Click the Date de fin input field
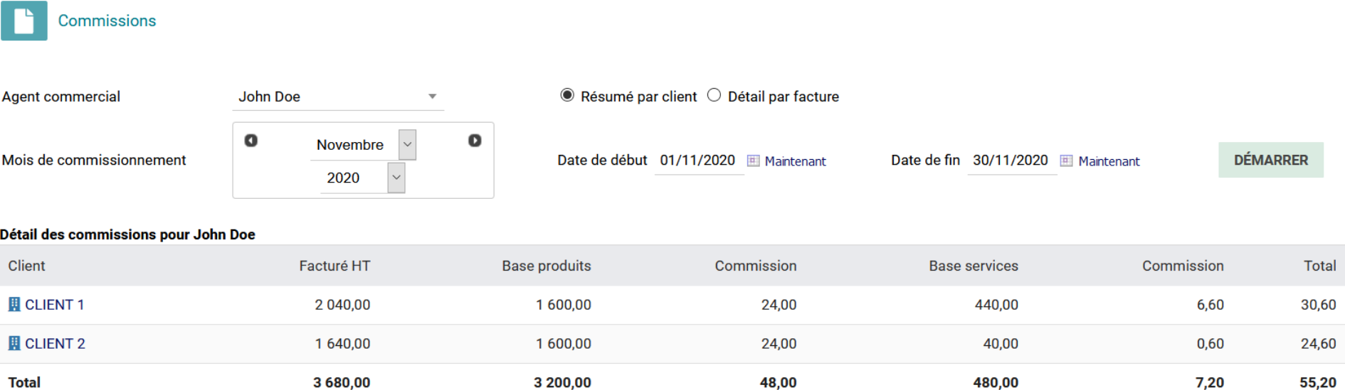Screen dimensions: 1345x390 1011,161
